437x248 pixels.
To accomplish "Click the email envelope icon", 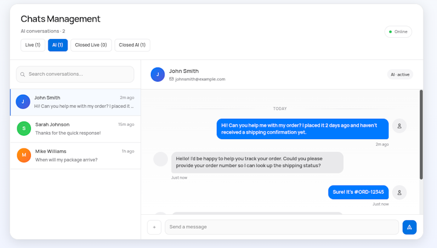I will [171, 79].
